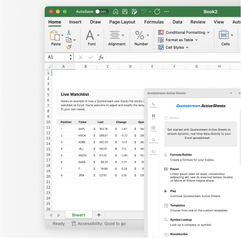Click the Save disk icon
The width and height of the screenshot is (241, 238).
125,12
